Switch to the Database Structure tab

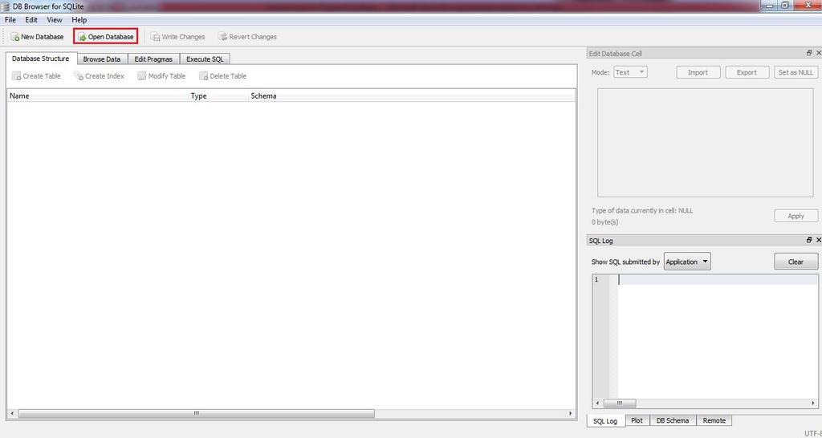tap(41, 59)
